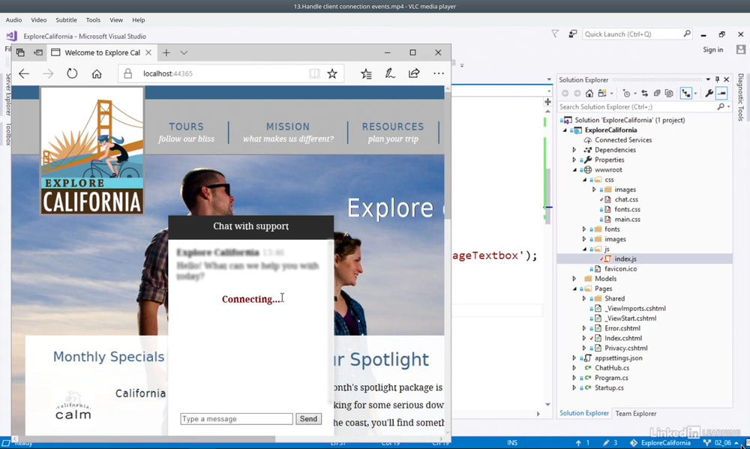This screenshot has height=449, width=750.
Task: Open VLC Tools menu
Action: pyautogui.click(x=93, y=20)
